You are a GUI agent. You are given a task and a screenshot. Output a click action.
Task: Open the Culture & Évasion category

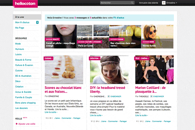24,65
